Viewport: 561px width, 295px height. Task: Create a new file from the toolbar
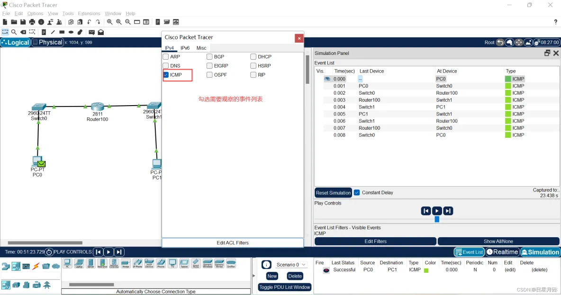click(x=5, y=22)
